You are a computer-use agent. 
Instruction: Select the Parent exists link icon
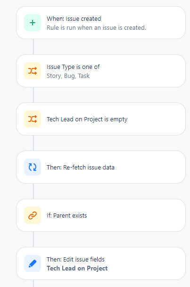click(x=33, y=215)
